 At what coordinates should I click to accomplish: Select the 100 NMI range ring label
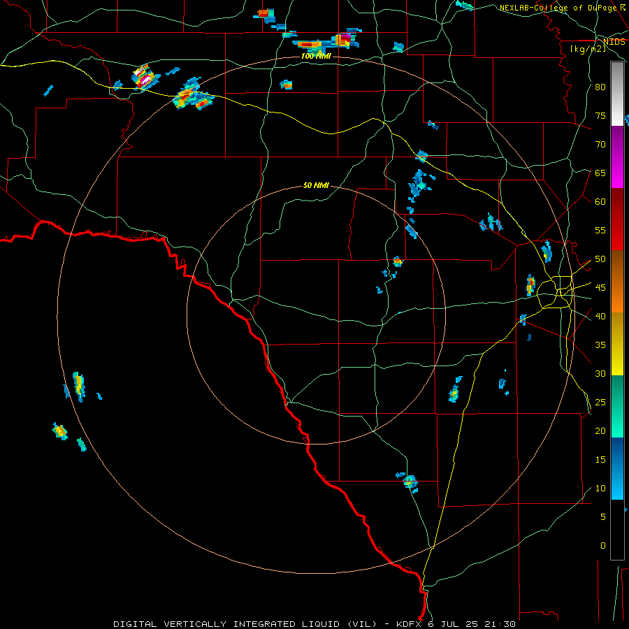click(x=316, y=56)
